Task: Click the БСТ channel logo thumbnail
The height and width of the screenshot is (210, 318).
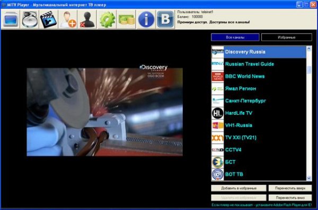Action: pyautogui.click(x=218, y=162)
